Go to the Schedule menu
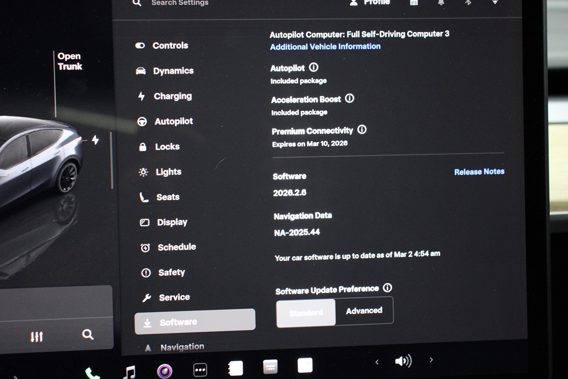 coord(168,247)
